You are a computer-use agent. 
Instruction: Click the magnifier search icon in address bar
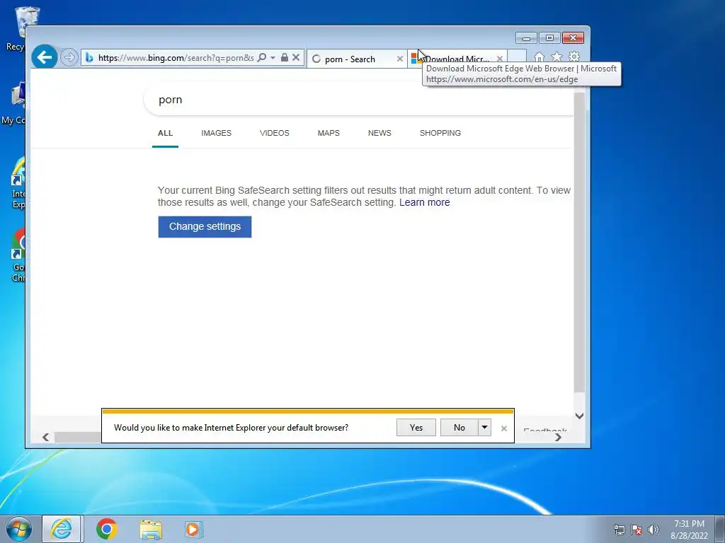(x=262, y=58)
